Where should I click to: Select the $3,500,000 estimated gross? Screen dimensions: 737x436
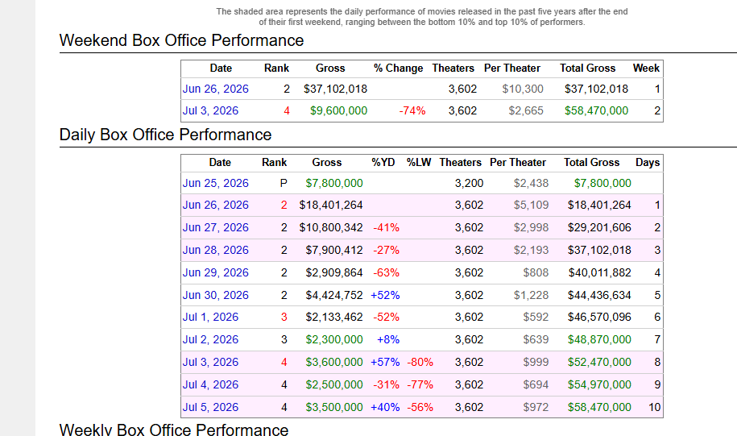tap(334, 407)
